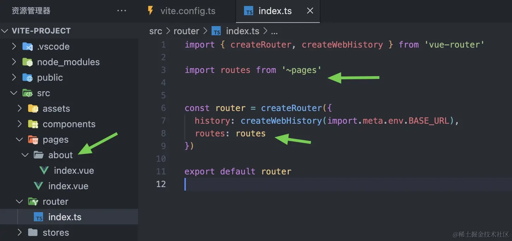The height and width of the screenshot is (241, 512).
Task: Click the TS icon of router index.ts
Action: [38, 217]
